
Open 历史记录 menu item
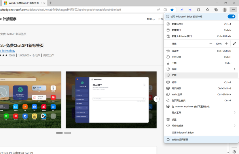[x=201, y=57]
